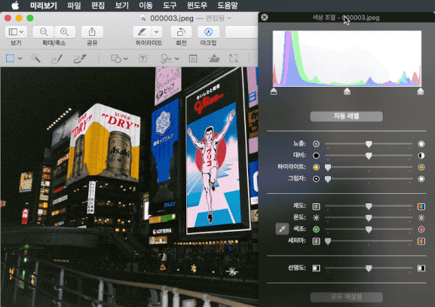Screen dimensions: 435x307
Task: Click the 하이라이트 slider
Action: 368,167
